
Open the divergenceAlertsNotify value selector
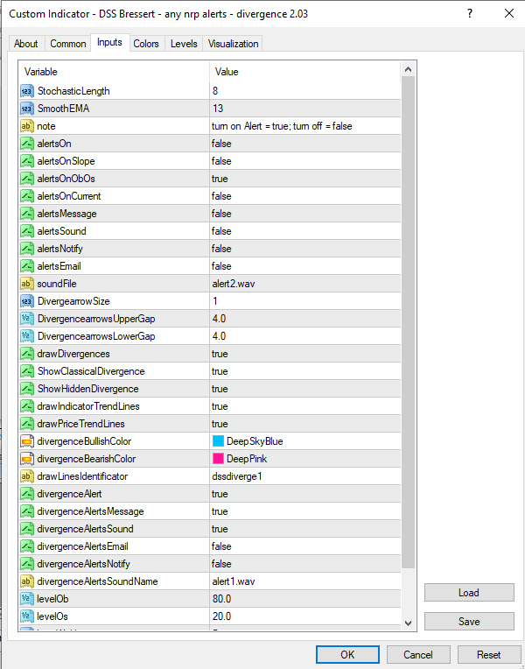coord(304,564)
